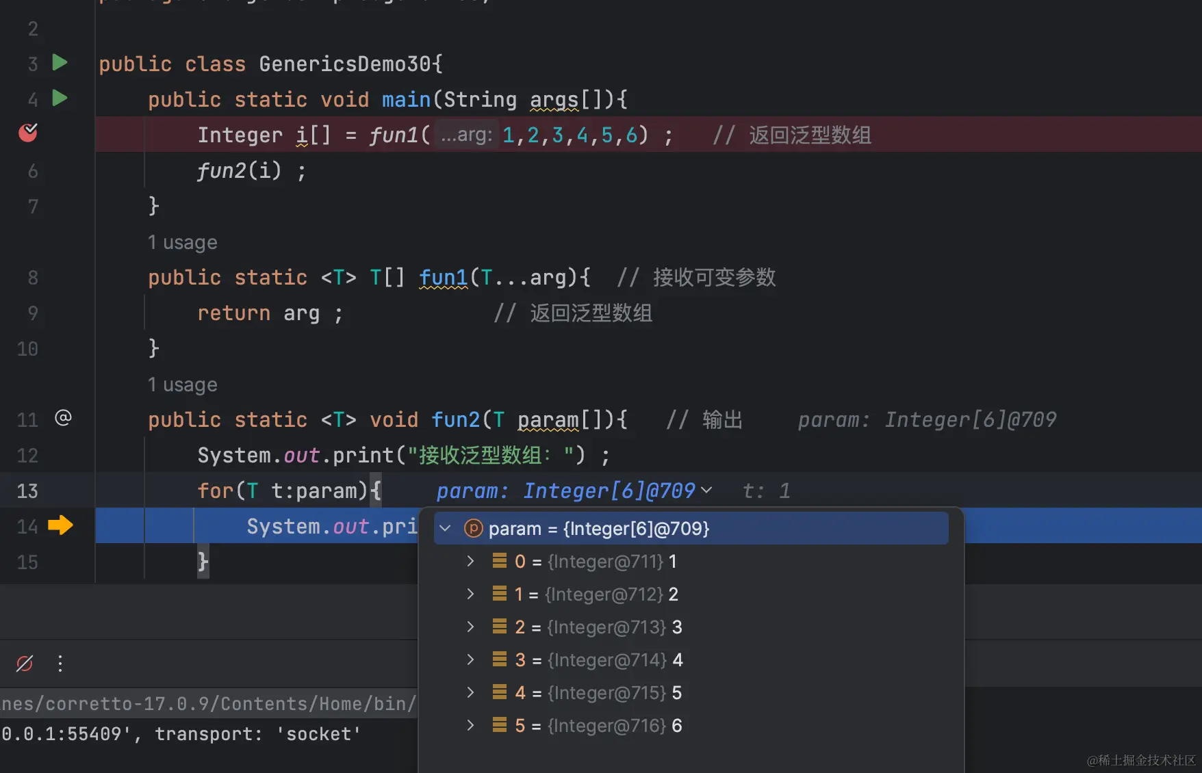Click the '1 usage' hint above fun2
The image size is (1202, 773).
183,384
